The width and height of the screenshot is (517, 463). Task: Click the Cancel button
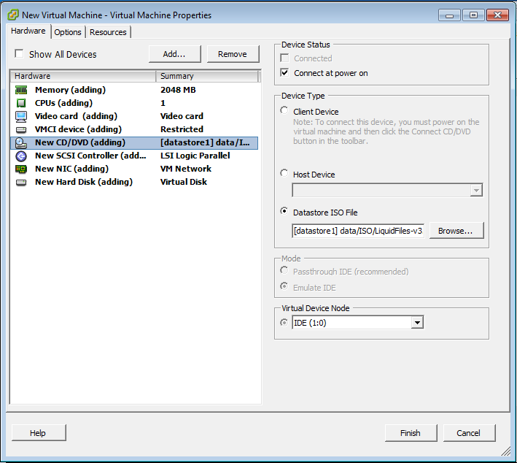click(x=469, y=432)
